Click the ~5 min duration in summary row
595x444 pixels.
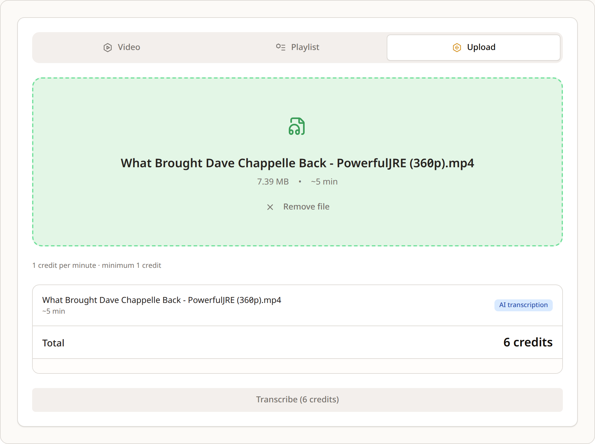pyautogui.click(x=54, y=311)
